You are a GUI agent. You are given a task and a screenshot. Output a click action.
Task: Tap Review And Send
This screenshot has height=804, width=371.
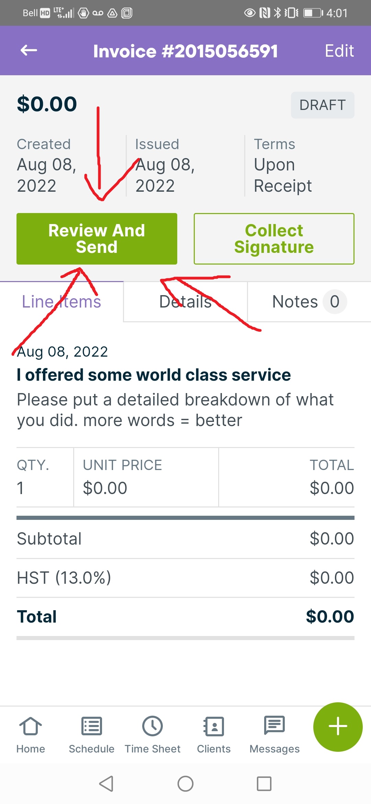(x=97, y=238)
